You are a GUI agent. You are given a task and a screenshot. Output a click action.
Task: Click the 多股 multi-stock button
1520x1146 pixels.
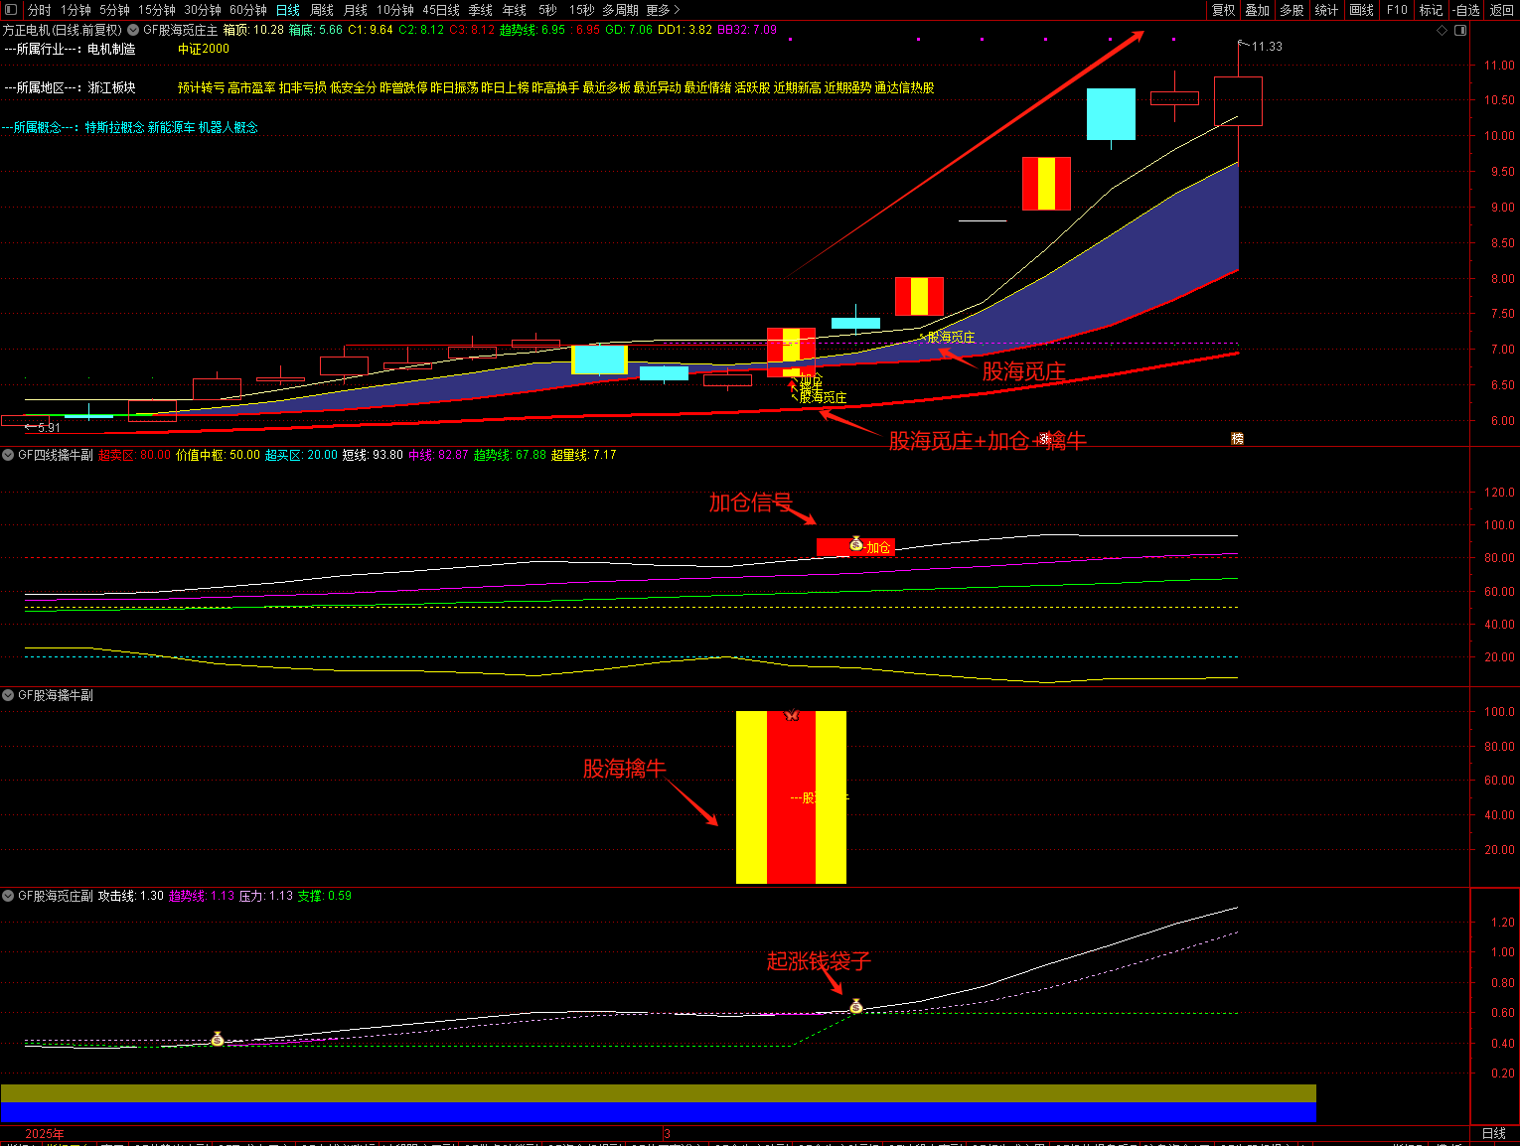(1292, 10)
